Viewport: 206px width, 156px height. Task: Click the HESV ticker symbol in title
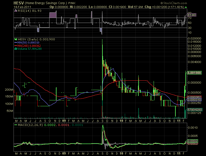19,3
